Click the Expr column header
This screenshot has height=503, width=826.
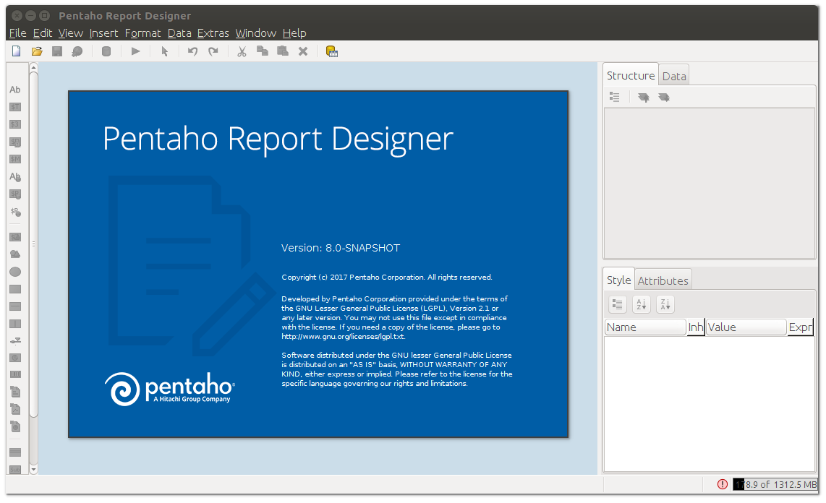[800, 327]
